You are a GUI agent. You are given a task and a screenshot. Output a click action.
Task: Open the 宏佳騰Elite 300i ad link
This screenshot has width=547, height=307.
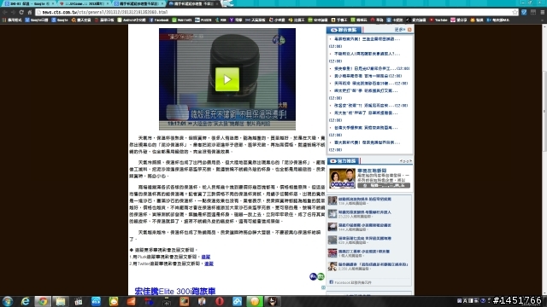coord(175,291)
